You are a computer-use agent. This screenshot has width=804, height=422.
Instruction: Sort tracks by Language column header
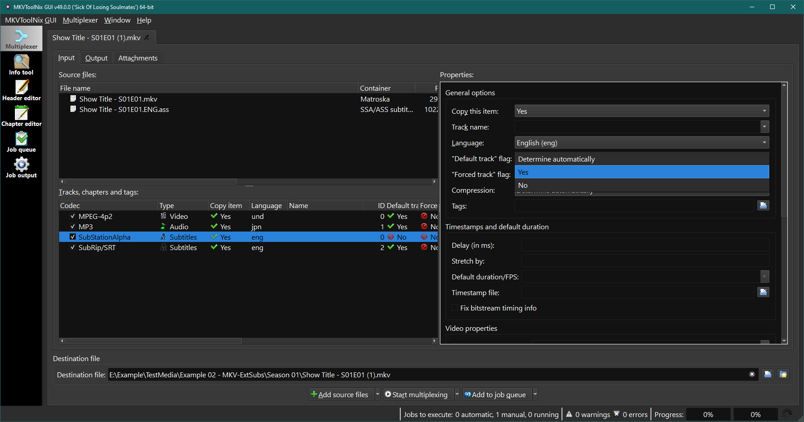click(268, 205)
